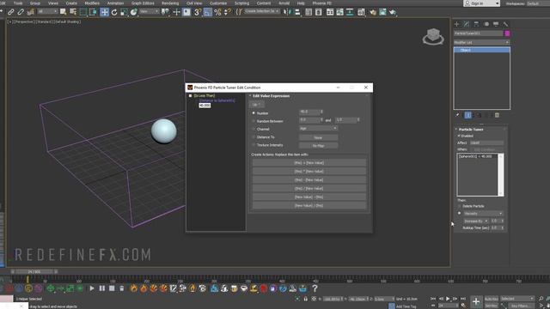The height and width of the screenshot is (309, 550).
Task: Click the Render teapot icon
Action: coord(392,12)
